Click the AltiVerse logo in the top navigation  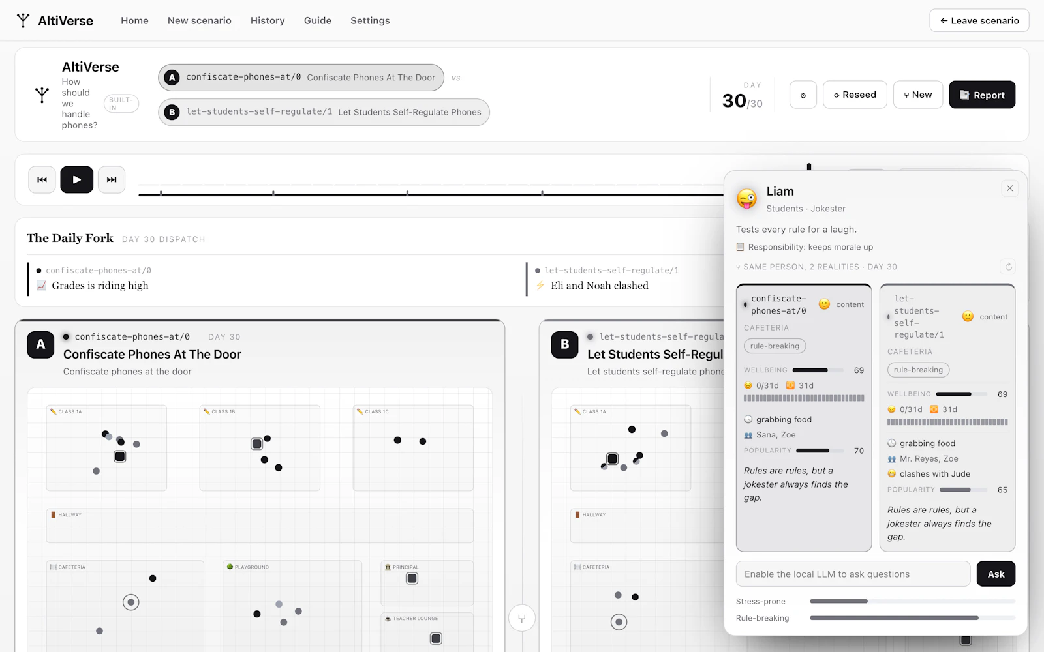(x=55, y=20)
